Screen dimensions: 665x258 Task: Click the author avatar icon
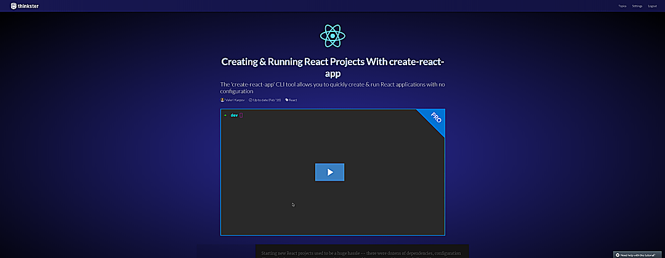click(222, 100)
